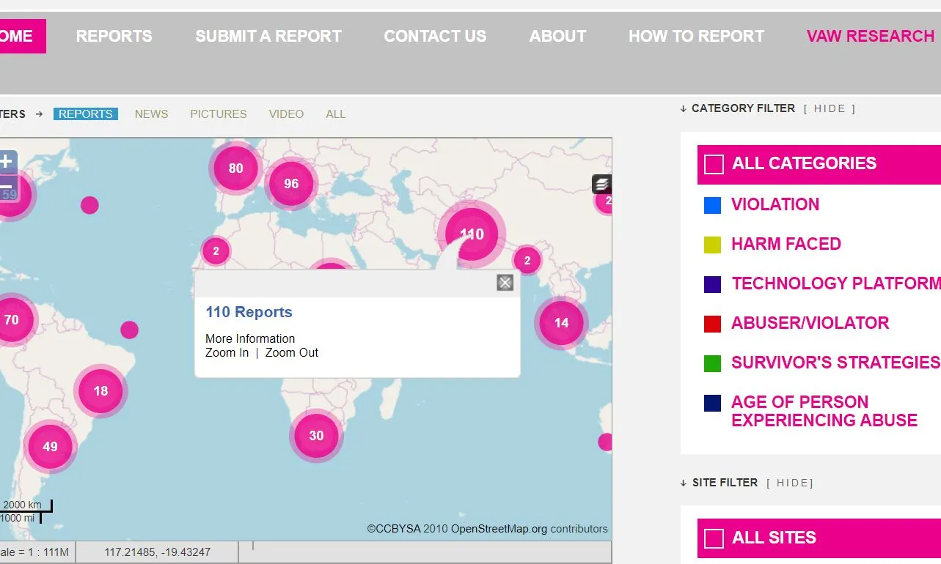This screenshot has width=941, height=564.
Task: Go to CONTACT US page
Action: [435, 36]
